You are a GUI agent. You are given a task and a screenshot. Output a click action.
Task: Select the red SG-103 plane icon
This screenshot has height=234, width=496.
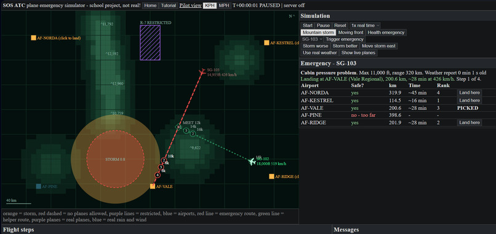click(x=202, y=72)
